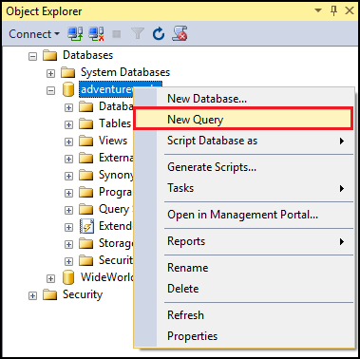Click the Refresh toolbar icon
The image size is (360, 359).
pyautogui.click(x=159, y=34)
